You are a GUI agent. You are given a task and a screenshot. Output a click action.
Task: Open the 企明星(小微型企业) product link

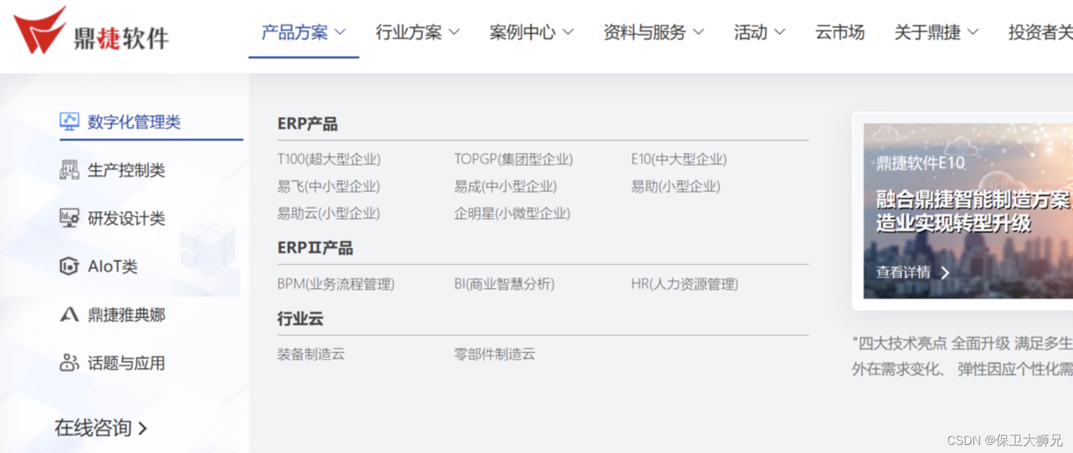[x=512, y=213]
